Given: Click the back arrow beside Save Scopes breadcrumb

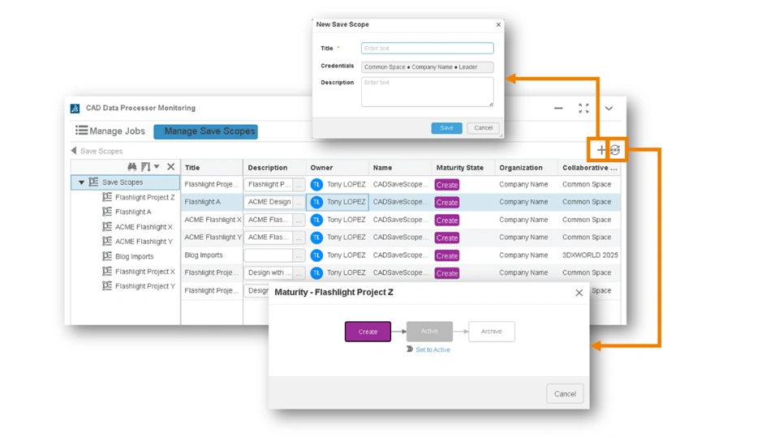Looking at the screenshot, I should [74, 151].
